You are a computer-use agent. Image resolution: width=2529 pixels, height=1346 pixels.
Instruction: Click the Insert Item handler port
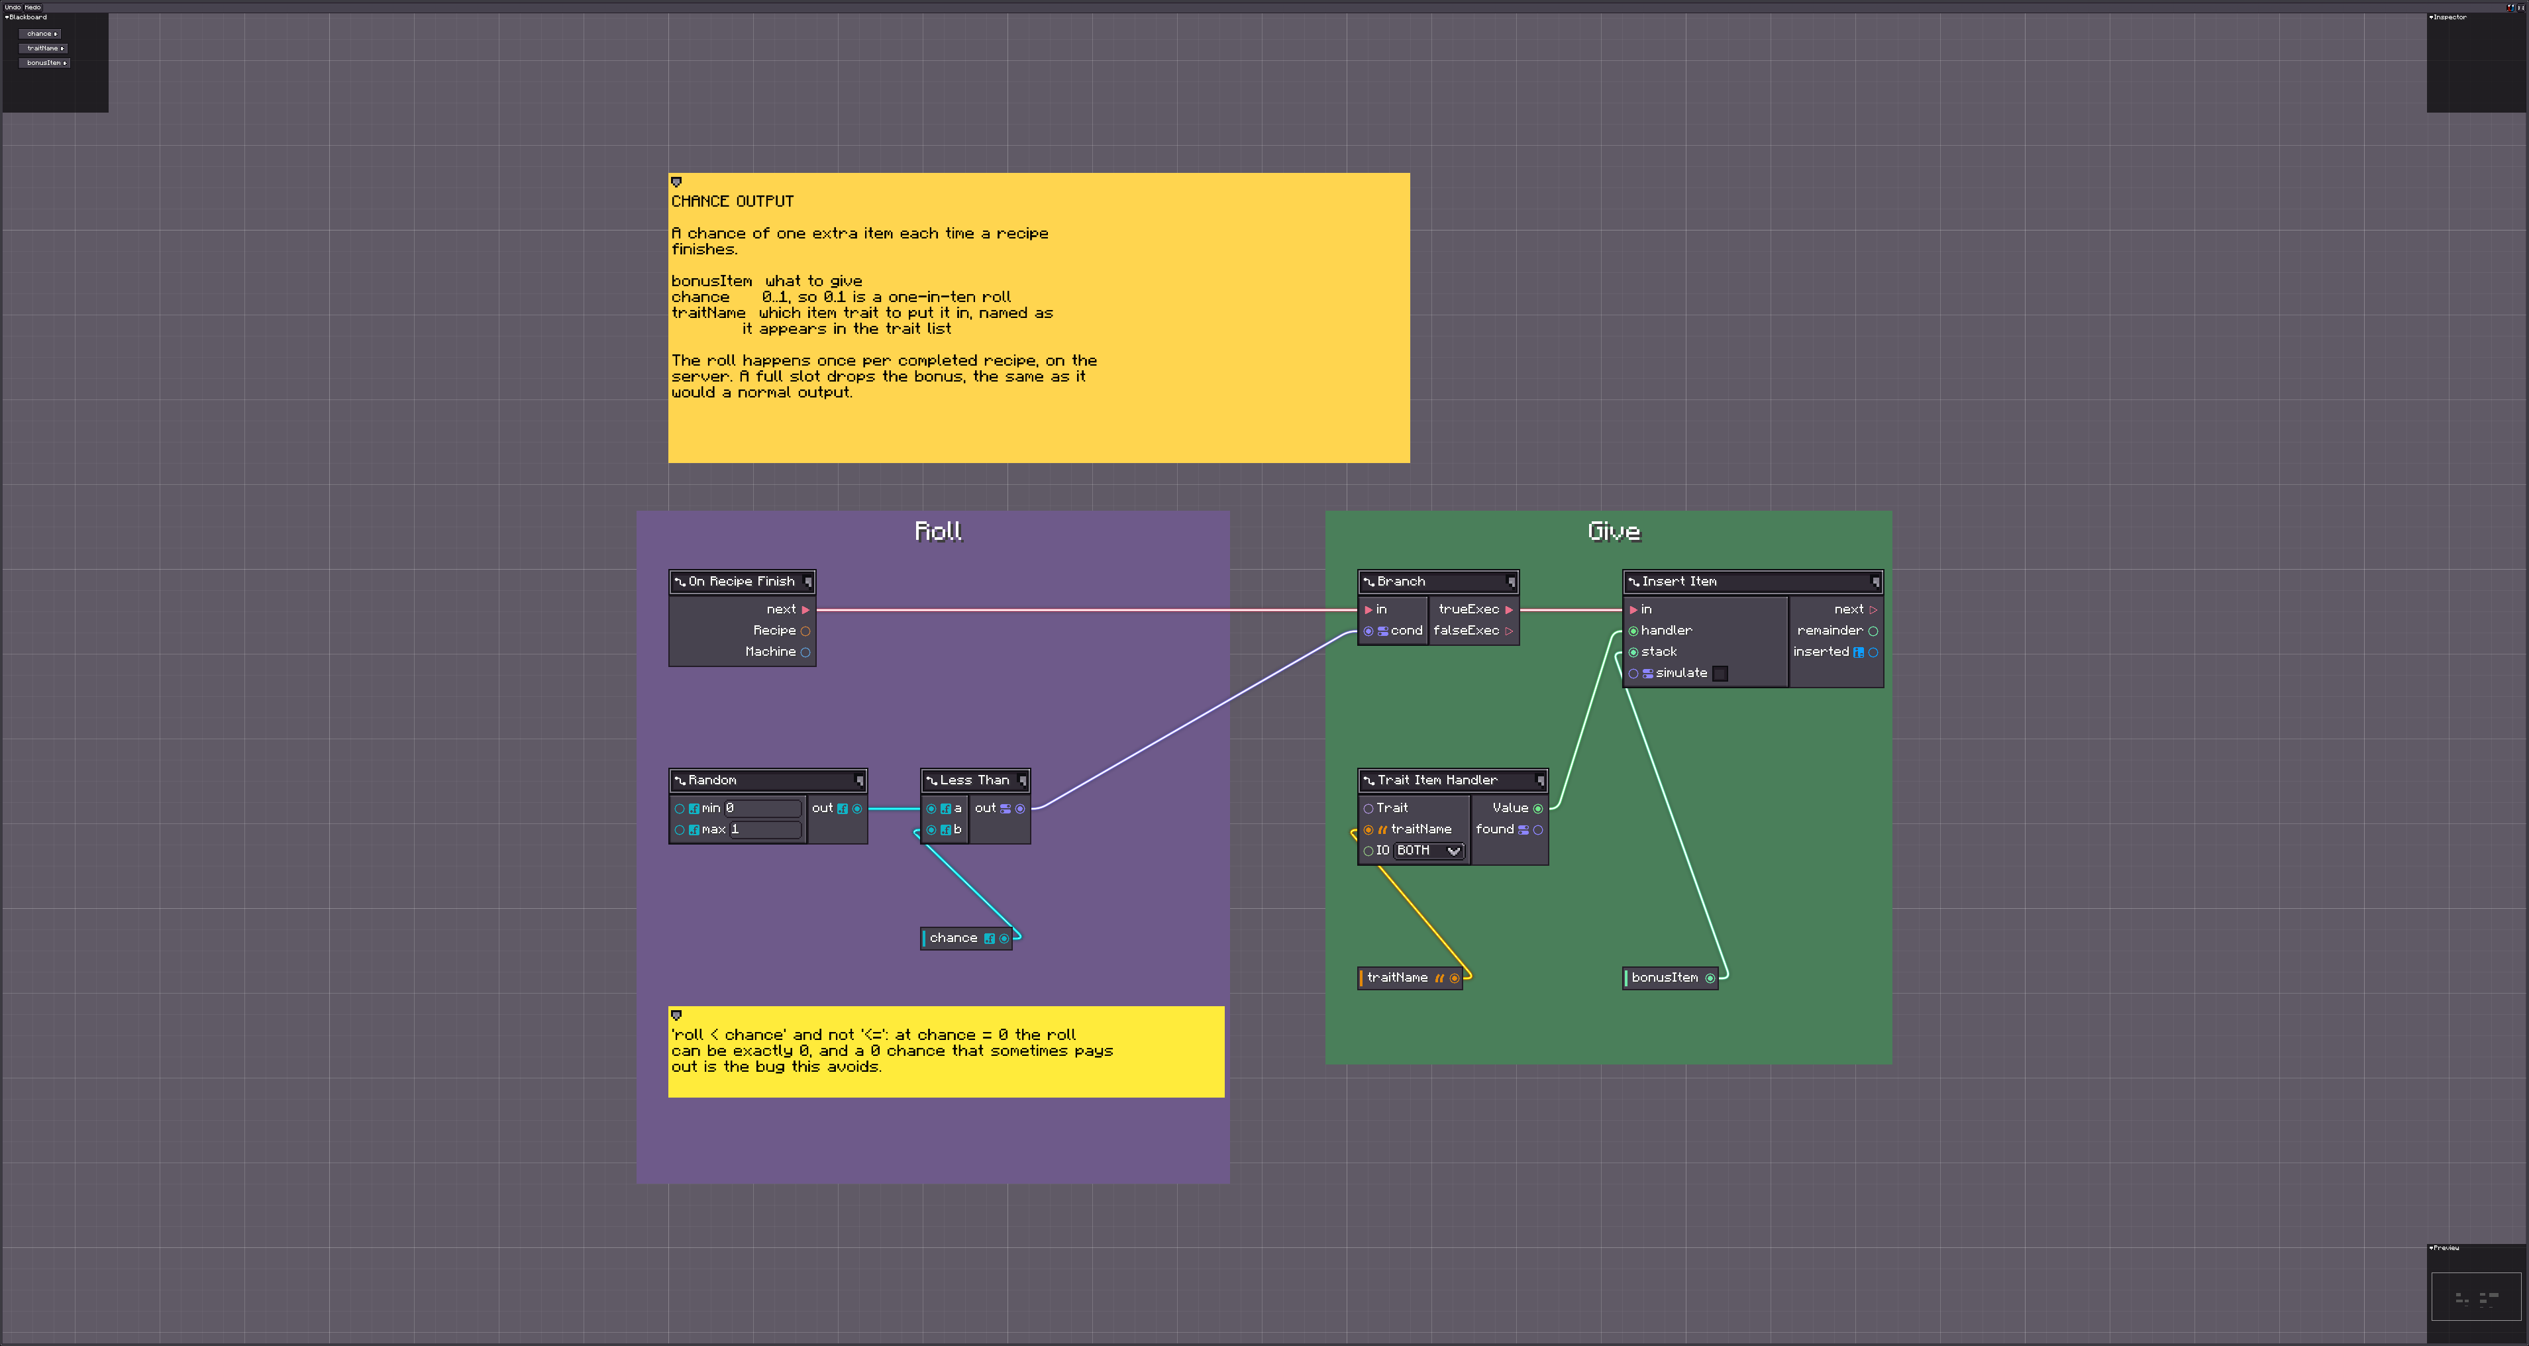point(1633,631)
